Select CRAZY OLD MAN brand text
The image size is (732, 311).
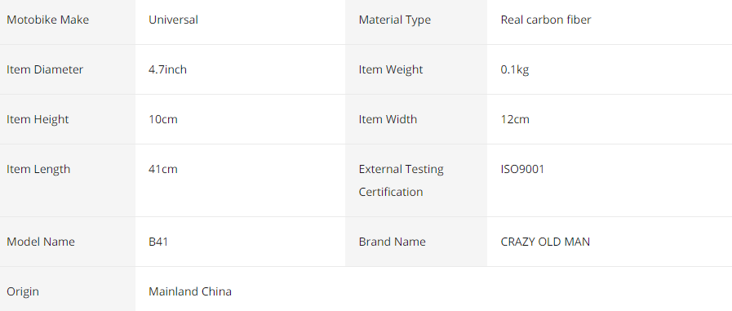[x=545, y=242]
